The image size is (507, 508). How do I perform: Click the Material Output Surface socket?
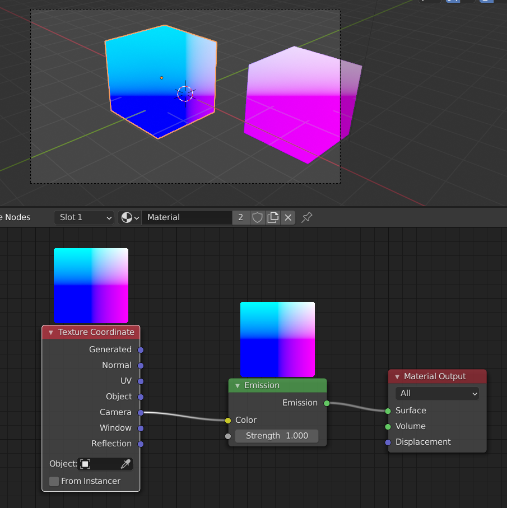click(388, 411)
